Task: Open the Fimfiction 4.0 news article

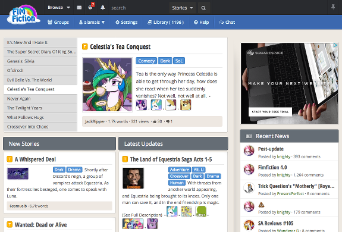Action: pyautogui.click(x=272, y=168)
